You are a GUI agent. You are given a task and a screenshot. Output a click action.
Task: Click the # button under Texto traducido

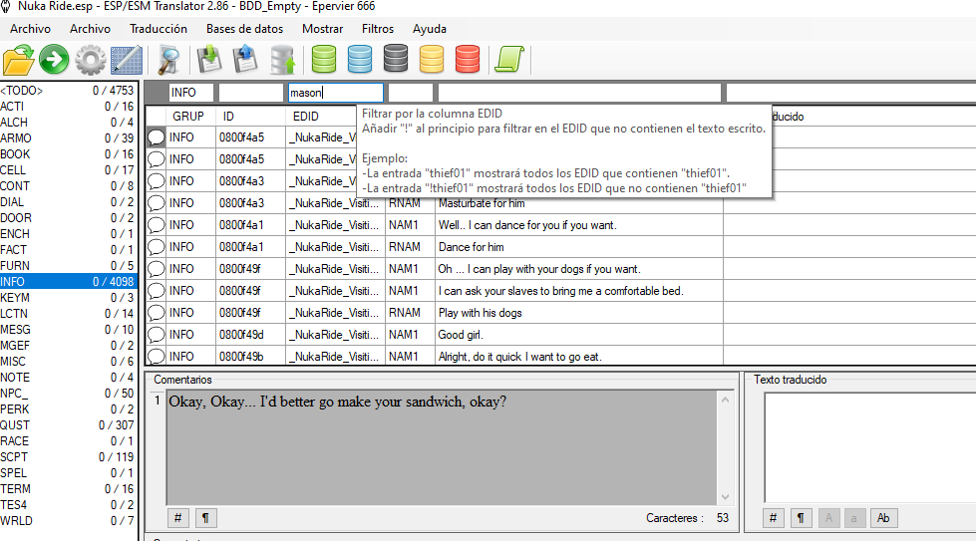[773, 518]
